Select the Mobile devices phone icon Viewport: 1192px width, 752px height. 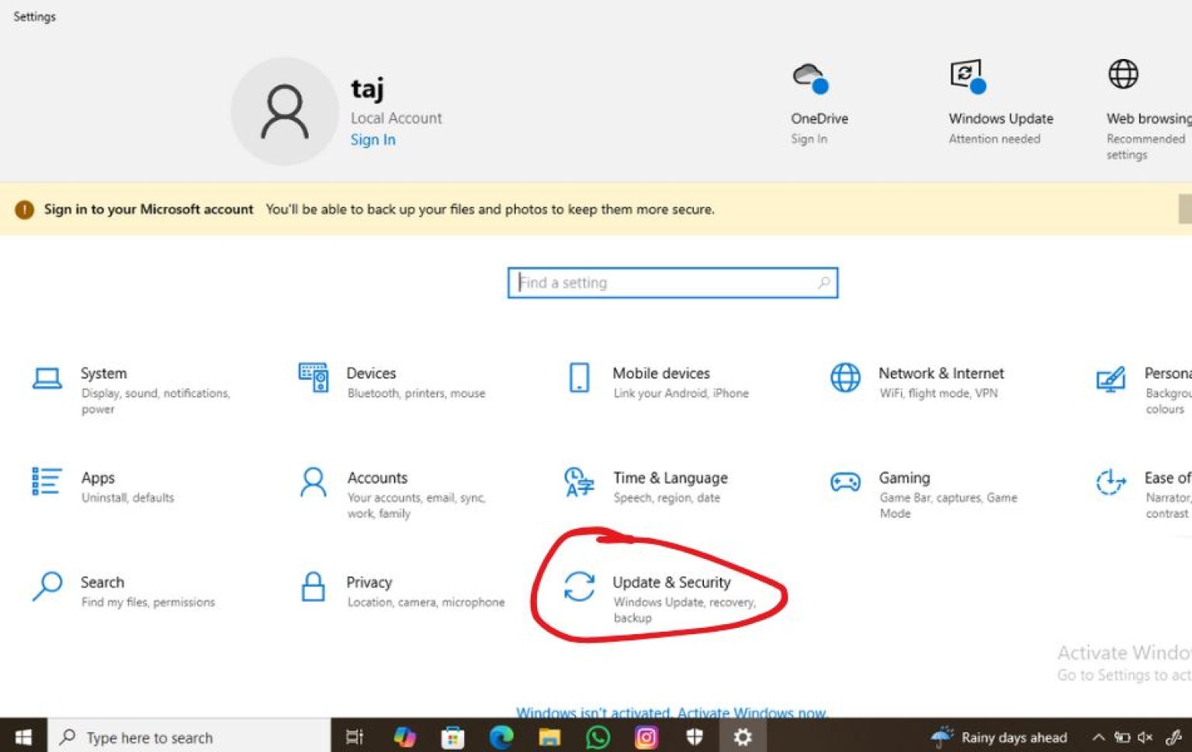(x=579, y=378)
